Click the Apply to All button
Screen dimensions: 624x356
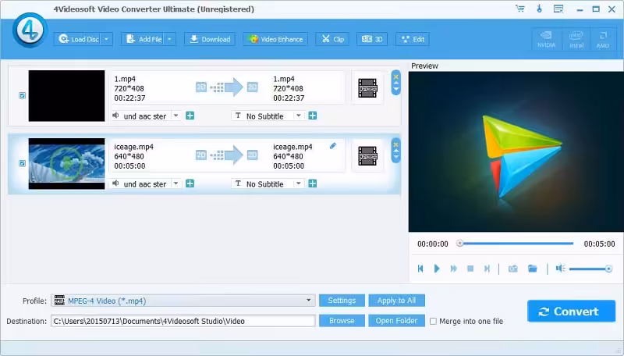[396, 301]
